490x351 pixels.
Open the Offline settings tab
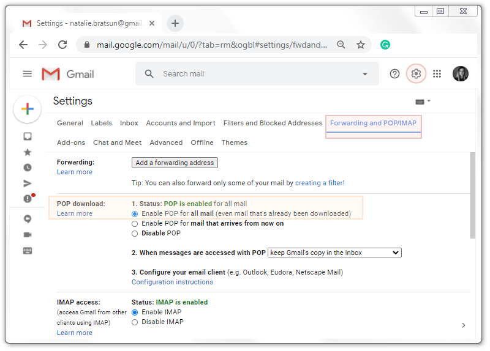(x=202, y=142)
